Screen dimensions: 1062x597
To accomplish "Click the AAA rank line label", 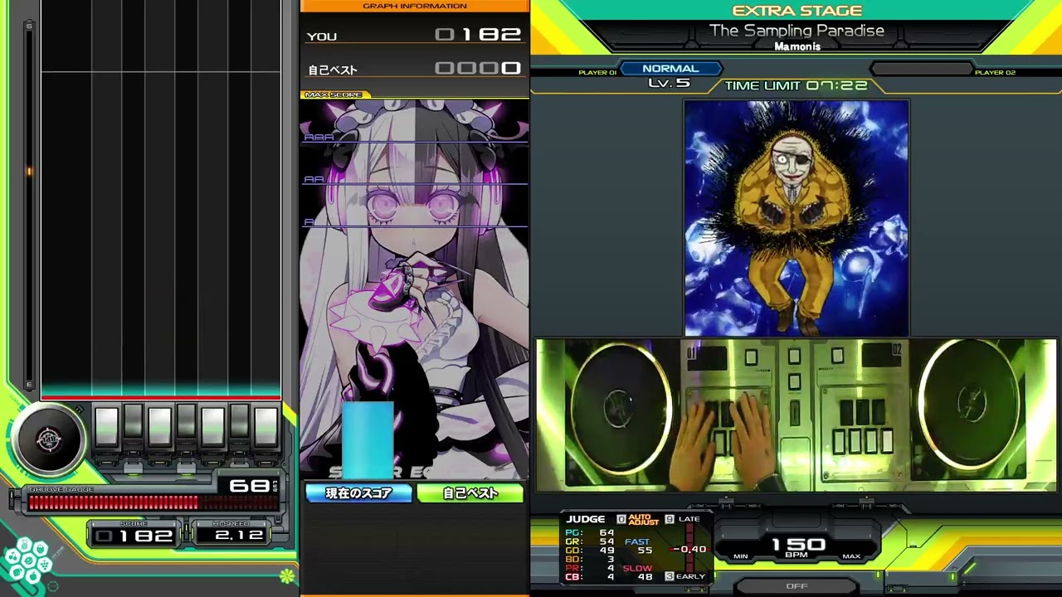I will [319, 137].
